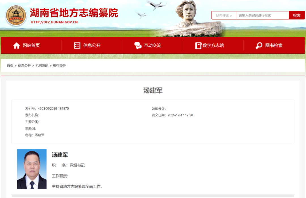Click 首页 breadcrumb link

point(10,66)
